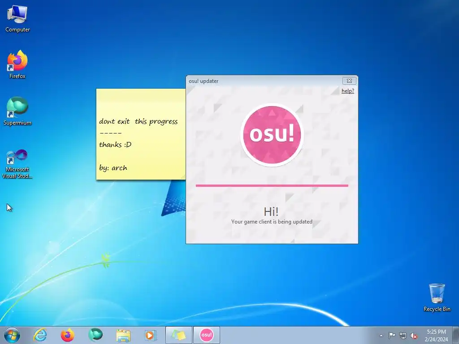Click the pink update progress bar
Viewport: 459px width, 344px height.
click(272, 185)
